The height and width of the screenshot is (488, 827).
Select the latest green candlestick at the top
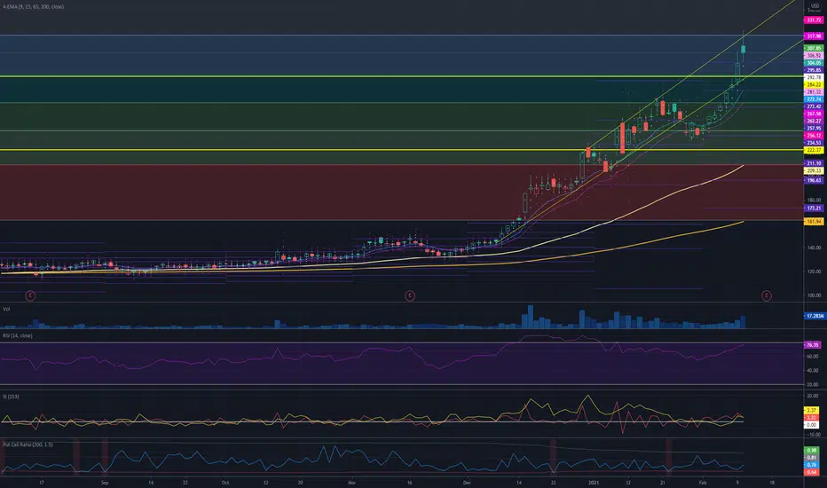pos(743,49)
